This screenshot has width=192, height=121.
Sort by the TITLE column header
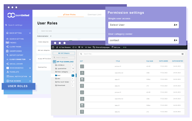(118, 61)
